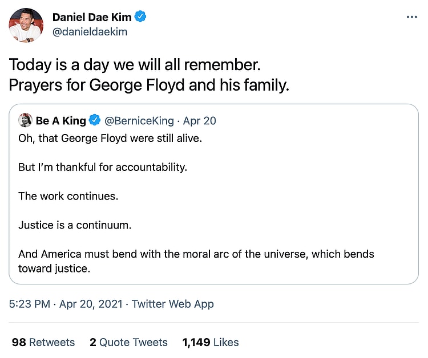
Task: Open the Daniel Dae Kim display name link
Action: click(x=92, y=17)
